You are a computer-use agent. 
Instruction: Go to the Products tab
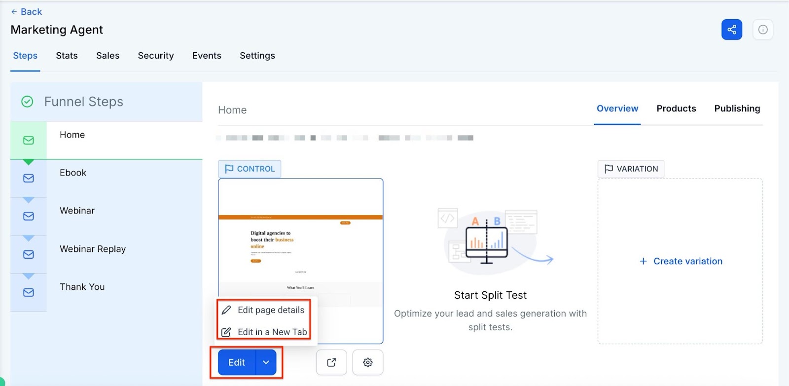coord(676,108)
